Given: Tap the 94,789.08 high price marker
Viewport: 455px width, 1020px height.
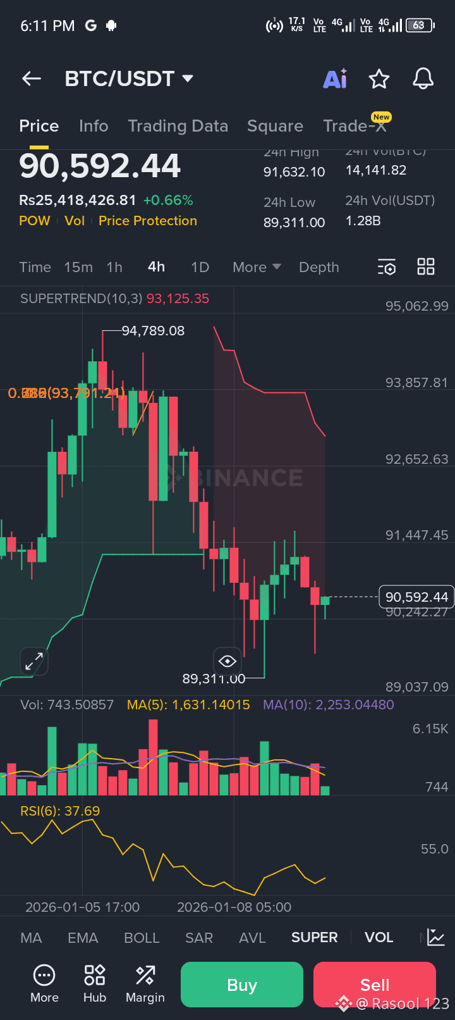Looking at the screenshot, I should coord(153,331).
